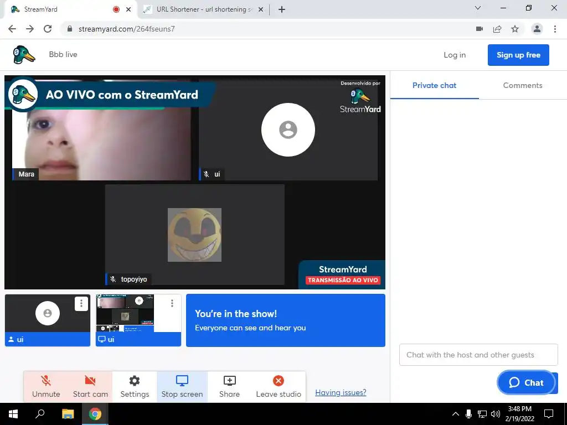This screenshot has height=425, width=567.
Task: Open volume control in system tray
Action: click(496, 414)
